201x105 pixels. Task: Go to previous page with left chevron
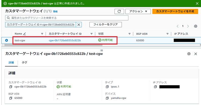(x=177, y=26)
